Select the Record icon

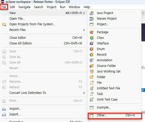tap(92, 55)
